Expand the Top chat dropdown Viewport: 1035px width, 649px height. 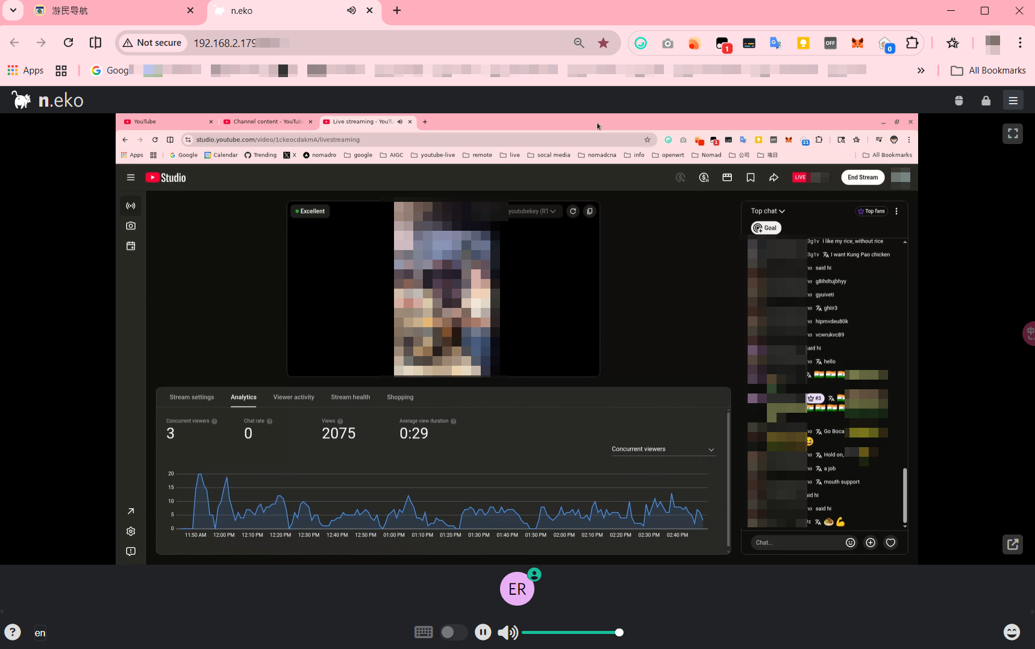(x=768, y=211)
